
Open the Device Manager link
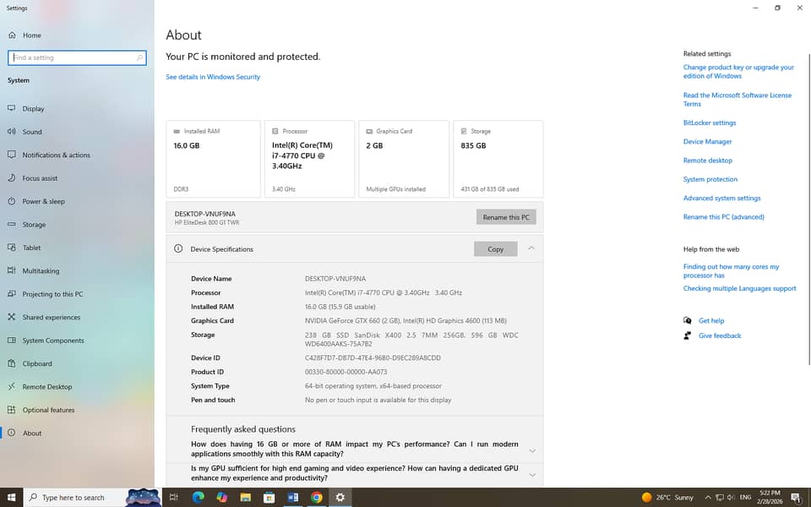707,142
